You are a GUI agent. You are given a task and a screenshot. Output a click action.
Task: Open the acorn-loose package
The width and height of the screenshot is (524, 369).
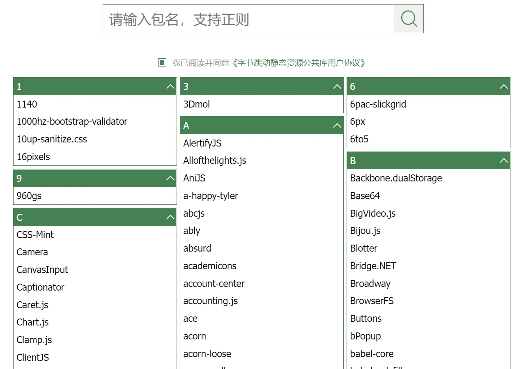pyautogui.click(x=207, y=354)
